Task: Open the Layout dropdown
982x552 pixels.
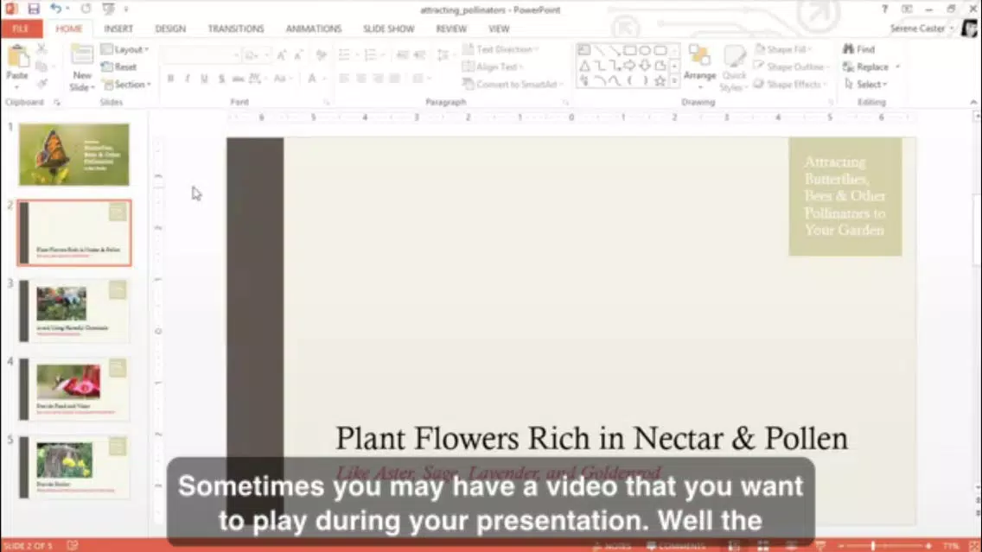Action: [x=124, y=49]
